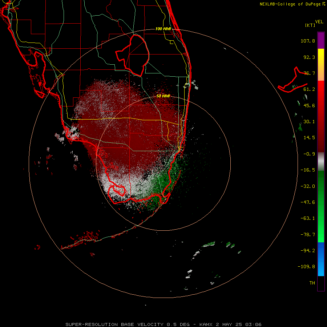Pick the gray near-zero segment of color bar
The width and height of the screenshot is (327, 327).
[321, 161]
